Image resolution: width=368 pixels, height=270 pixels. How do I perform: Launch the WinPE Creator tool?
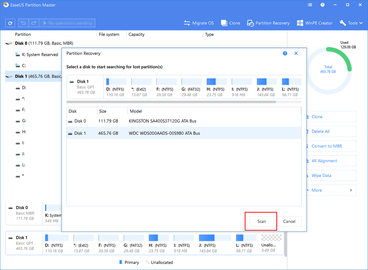[315, 23]
